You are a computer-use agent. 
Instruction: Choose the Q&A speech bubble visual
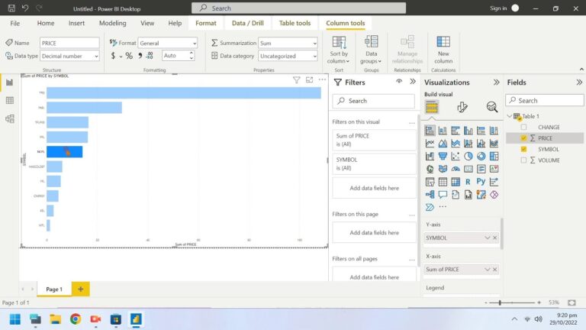(x=443, y=195)
